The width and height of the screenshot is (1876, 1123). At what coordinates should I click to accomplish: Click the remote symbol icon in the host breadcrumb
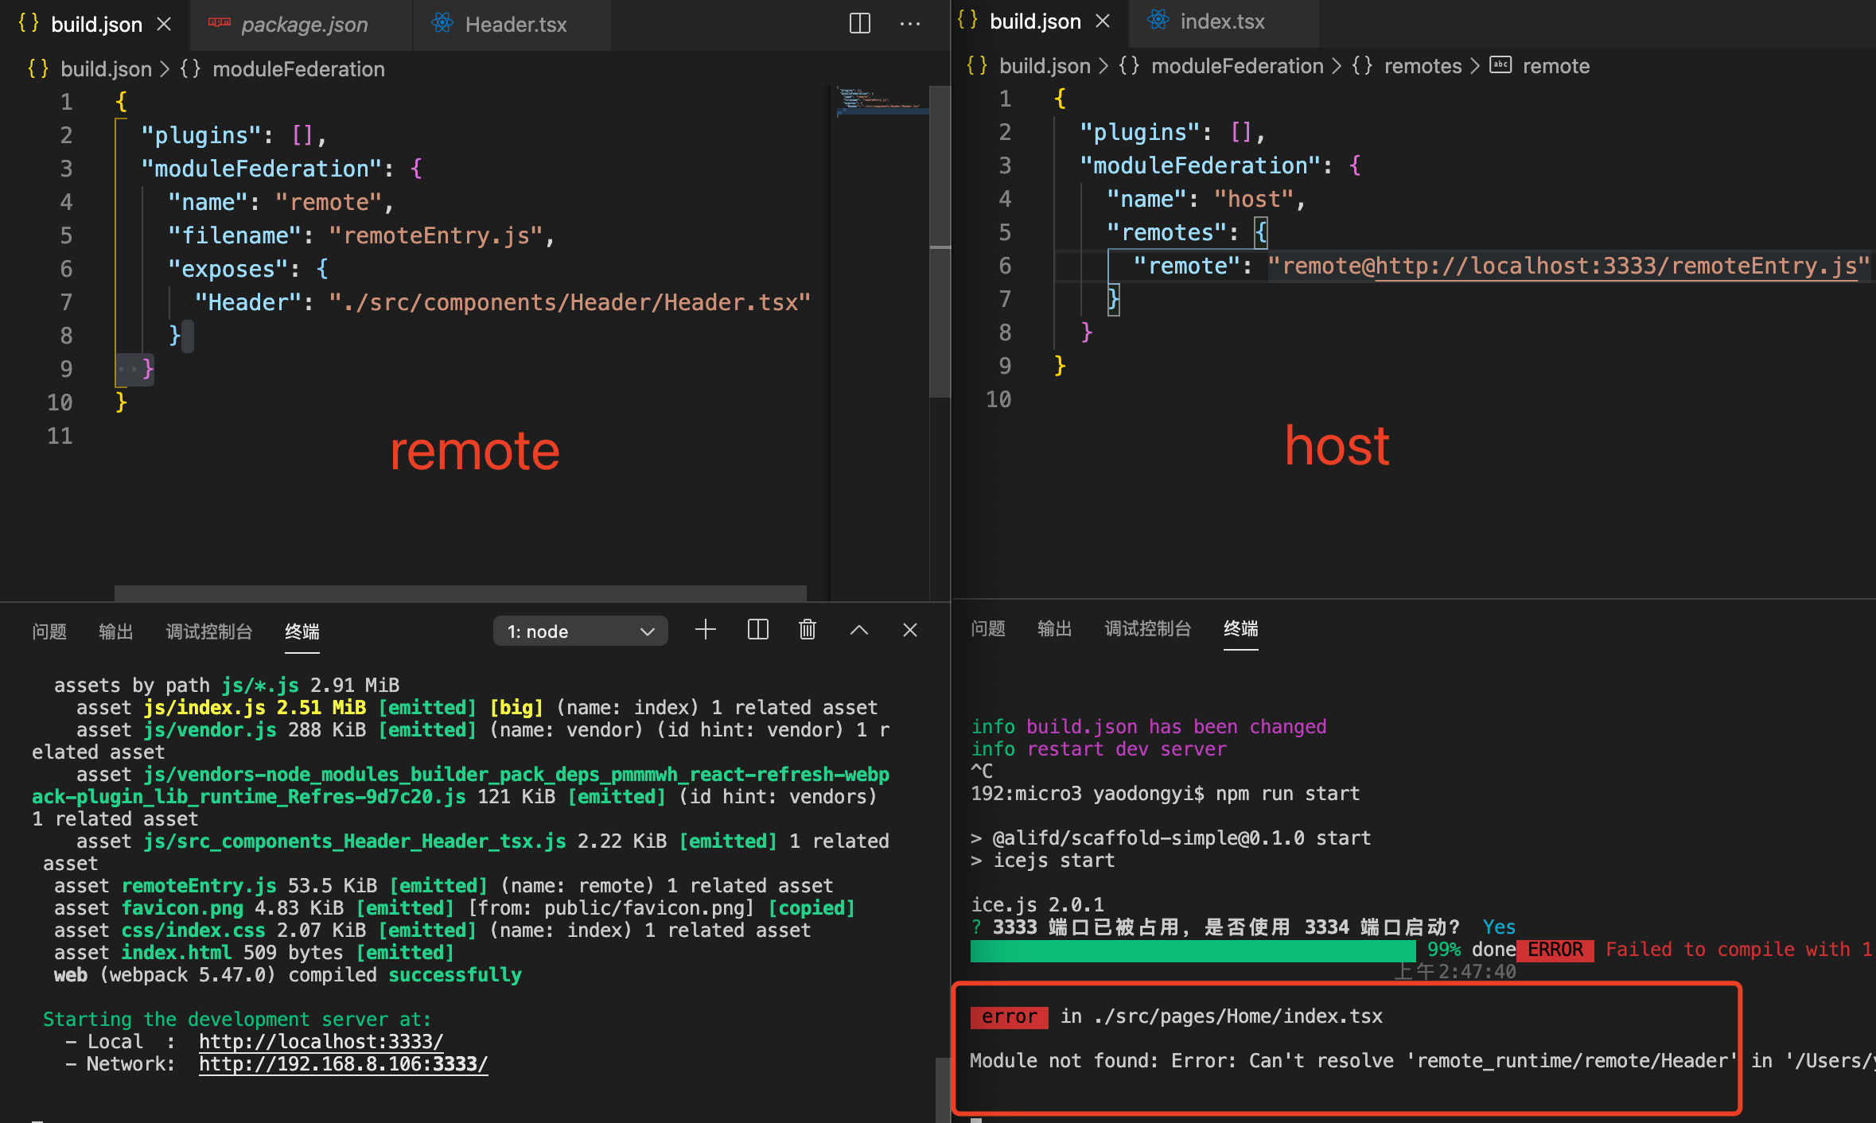point(1500,65)
